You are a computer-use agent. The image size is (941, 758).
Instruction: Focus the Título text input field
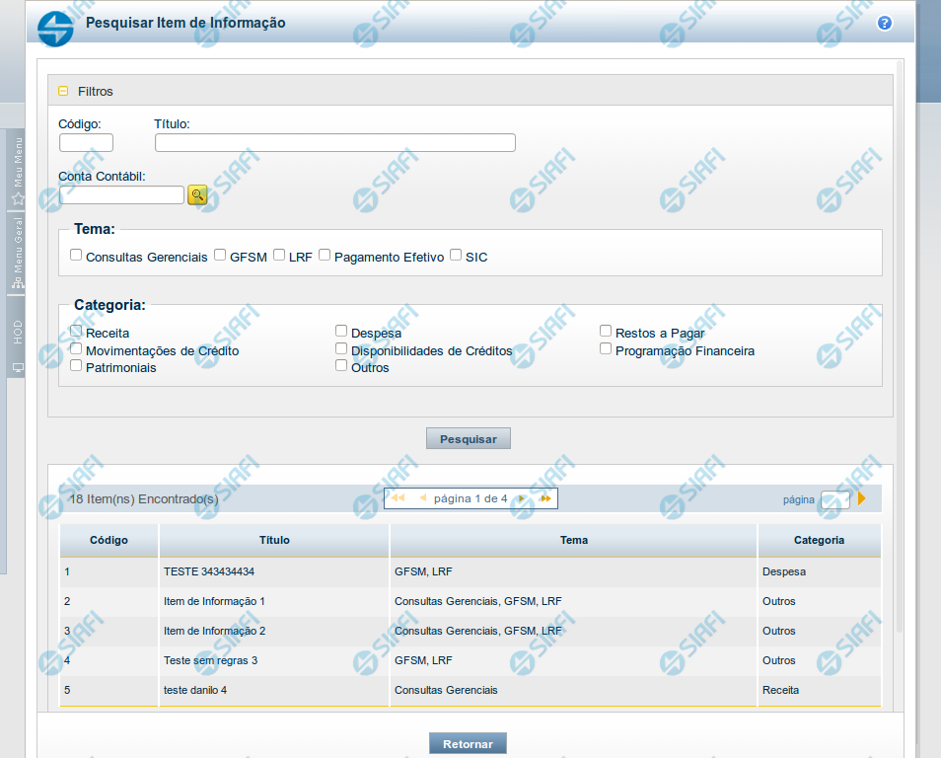tap(334, 143)
